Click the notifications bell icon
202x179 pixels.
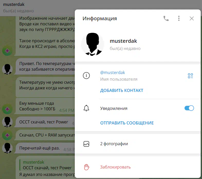(x=86, y=108)
